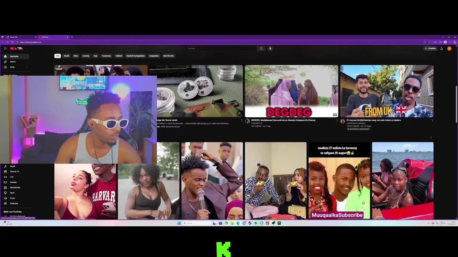The image size is (458, 257).
Task: Open the couple eating burgers short
Action: click(x=276, y=181)
